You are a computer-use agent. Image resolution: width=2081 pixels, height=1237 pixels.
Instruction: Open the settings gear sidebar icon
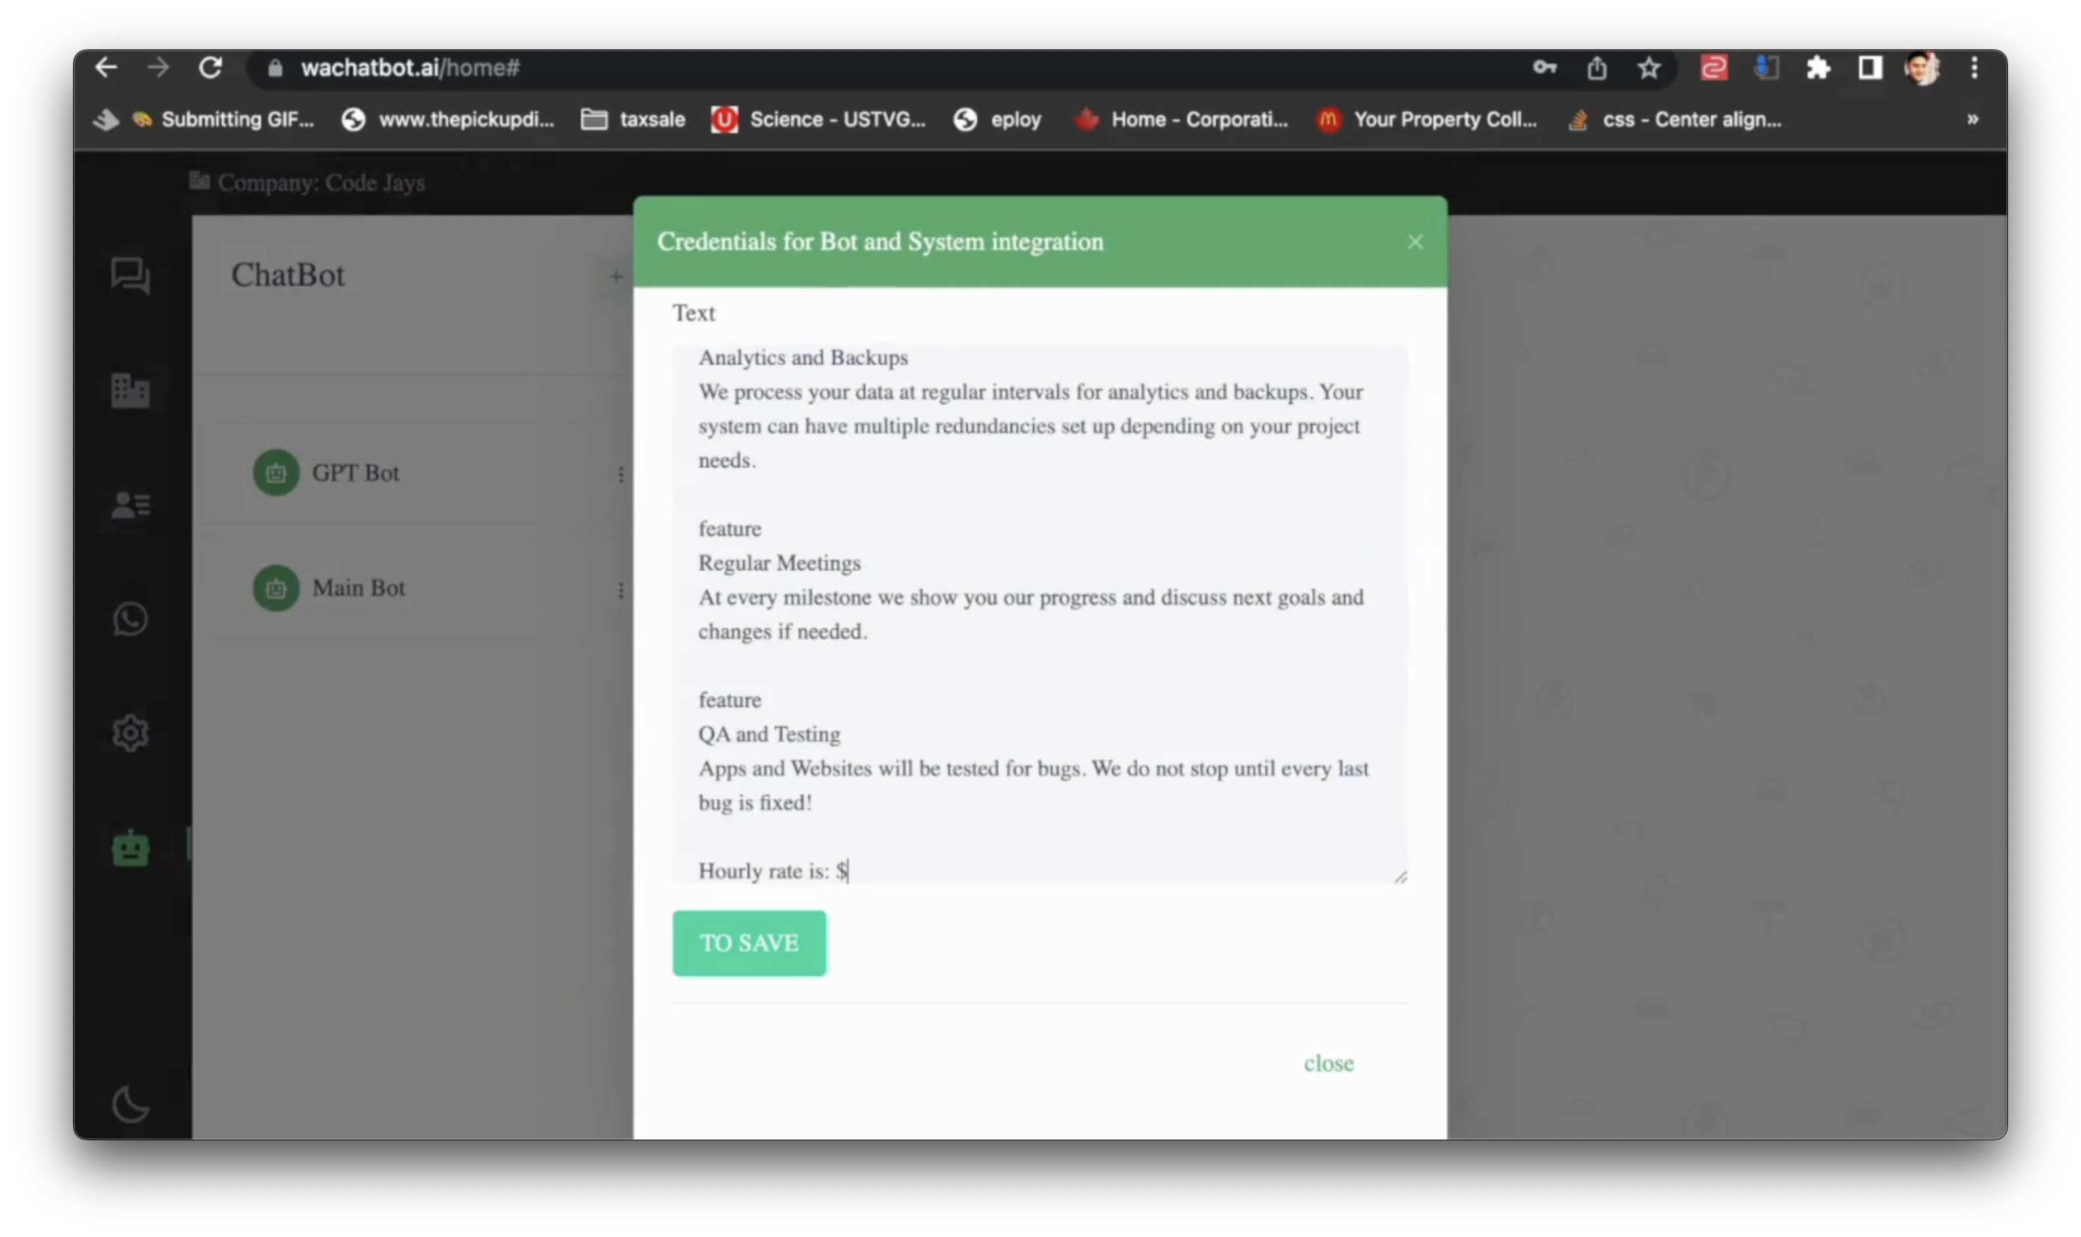[130, 734]
